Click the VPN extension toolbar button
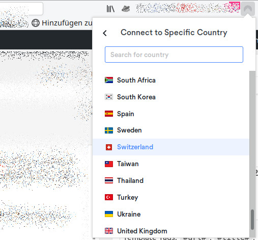Image resolution: width=258 pixels, height=240 pixels. tap(248, 9)
